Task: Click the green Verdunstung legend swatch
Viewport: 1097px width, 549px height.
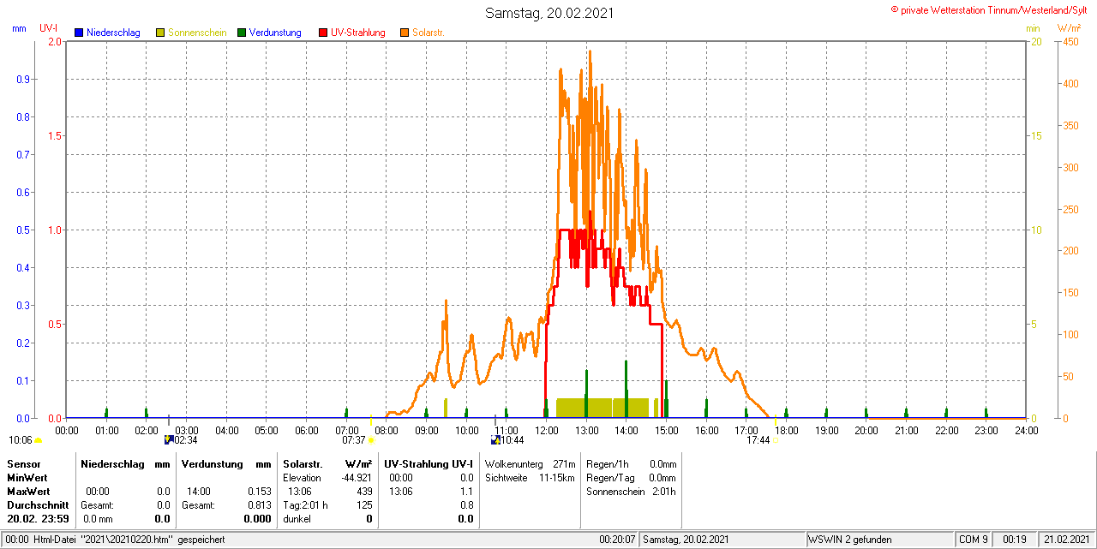Action: tap(242, 33)
